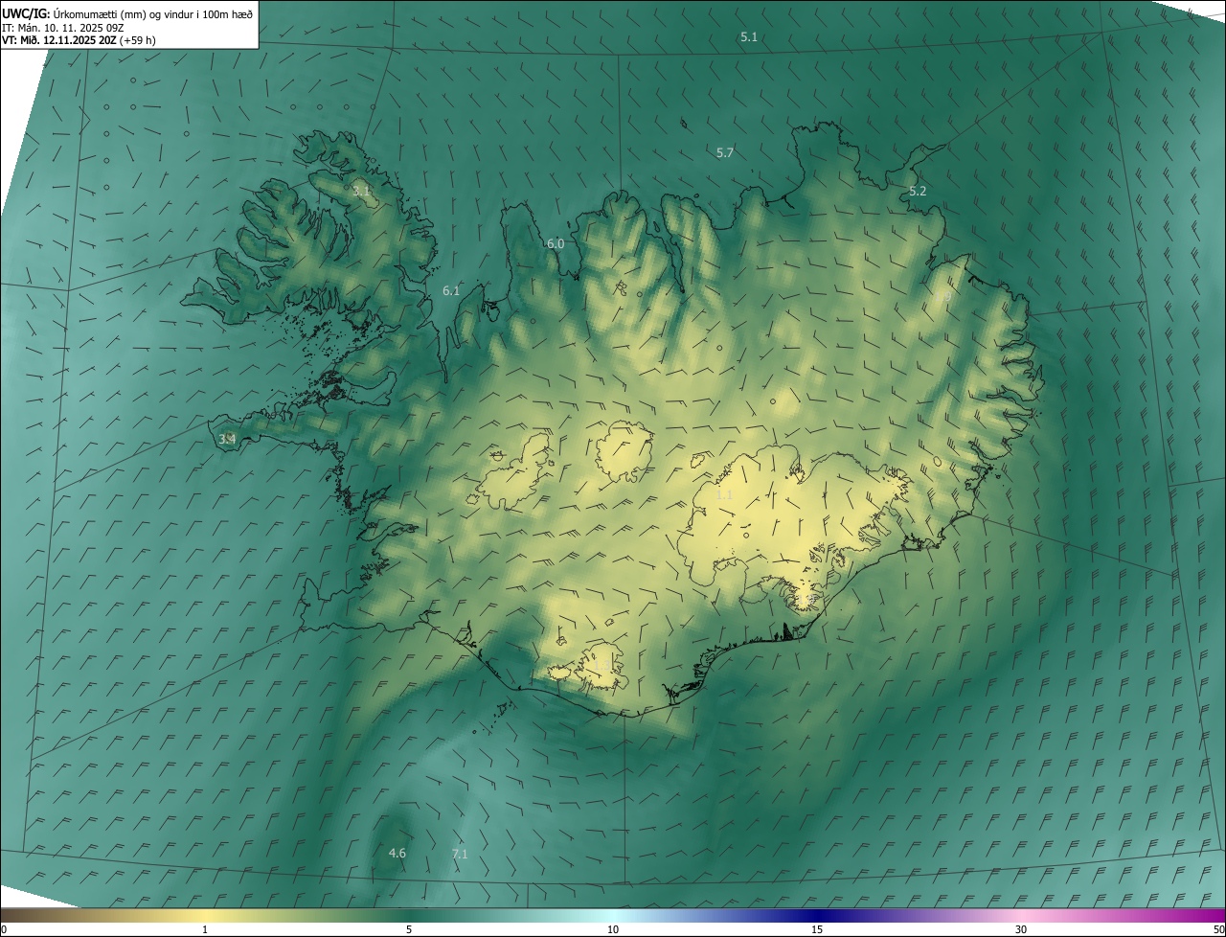Click the 4.6 value label south offshore

397,853
